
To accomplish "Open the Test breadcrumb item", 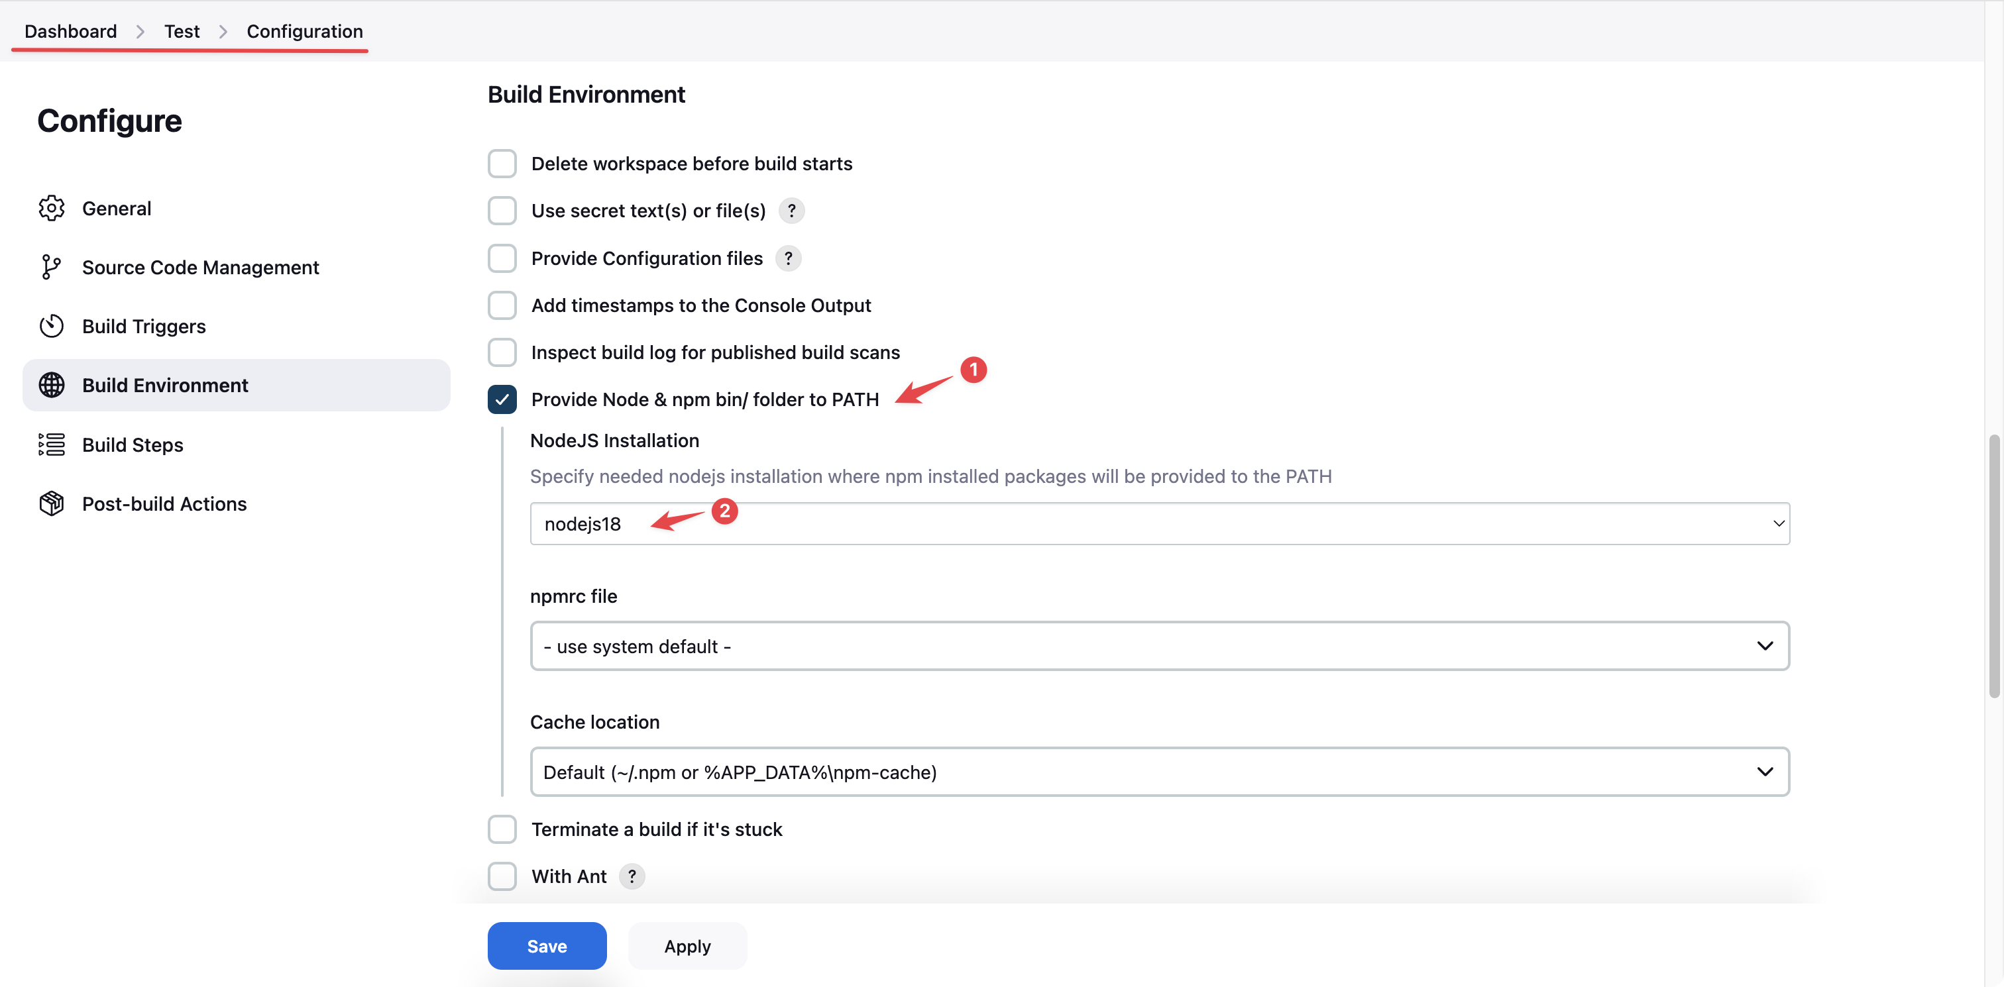I will click(182, 31).
